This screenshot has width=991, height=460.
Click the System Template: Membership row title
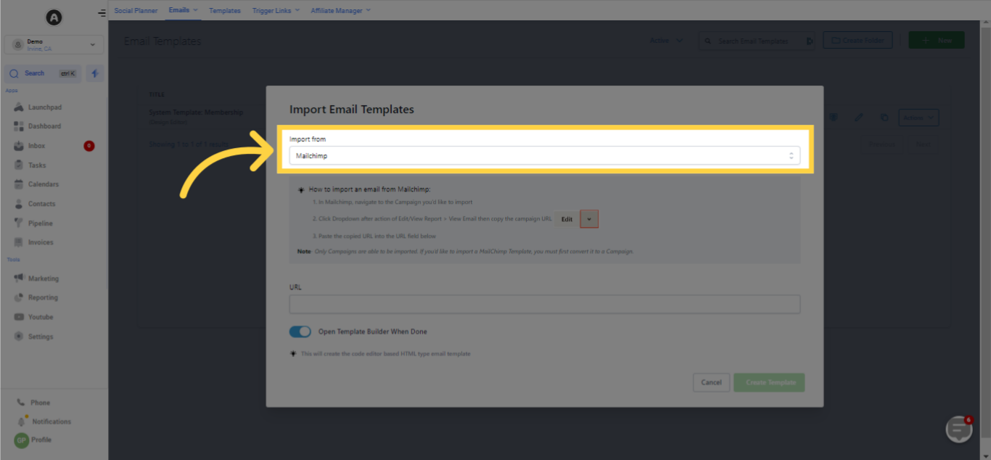tap(196, 112)
